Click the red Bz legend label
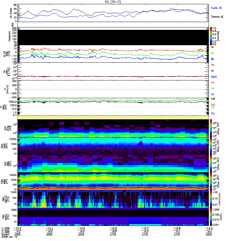Viewport: 226px width, 241px height. coord(212,47)
